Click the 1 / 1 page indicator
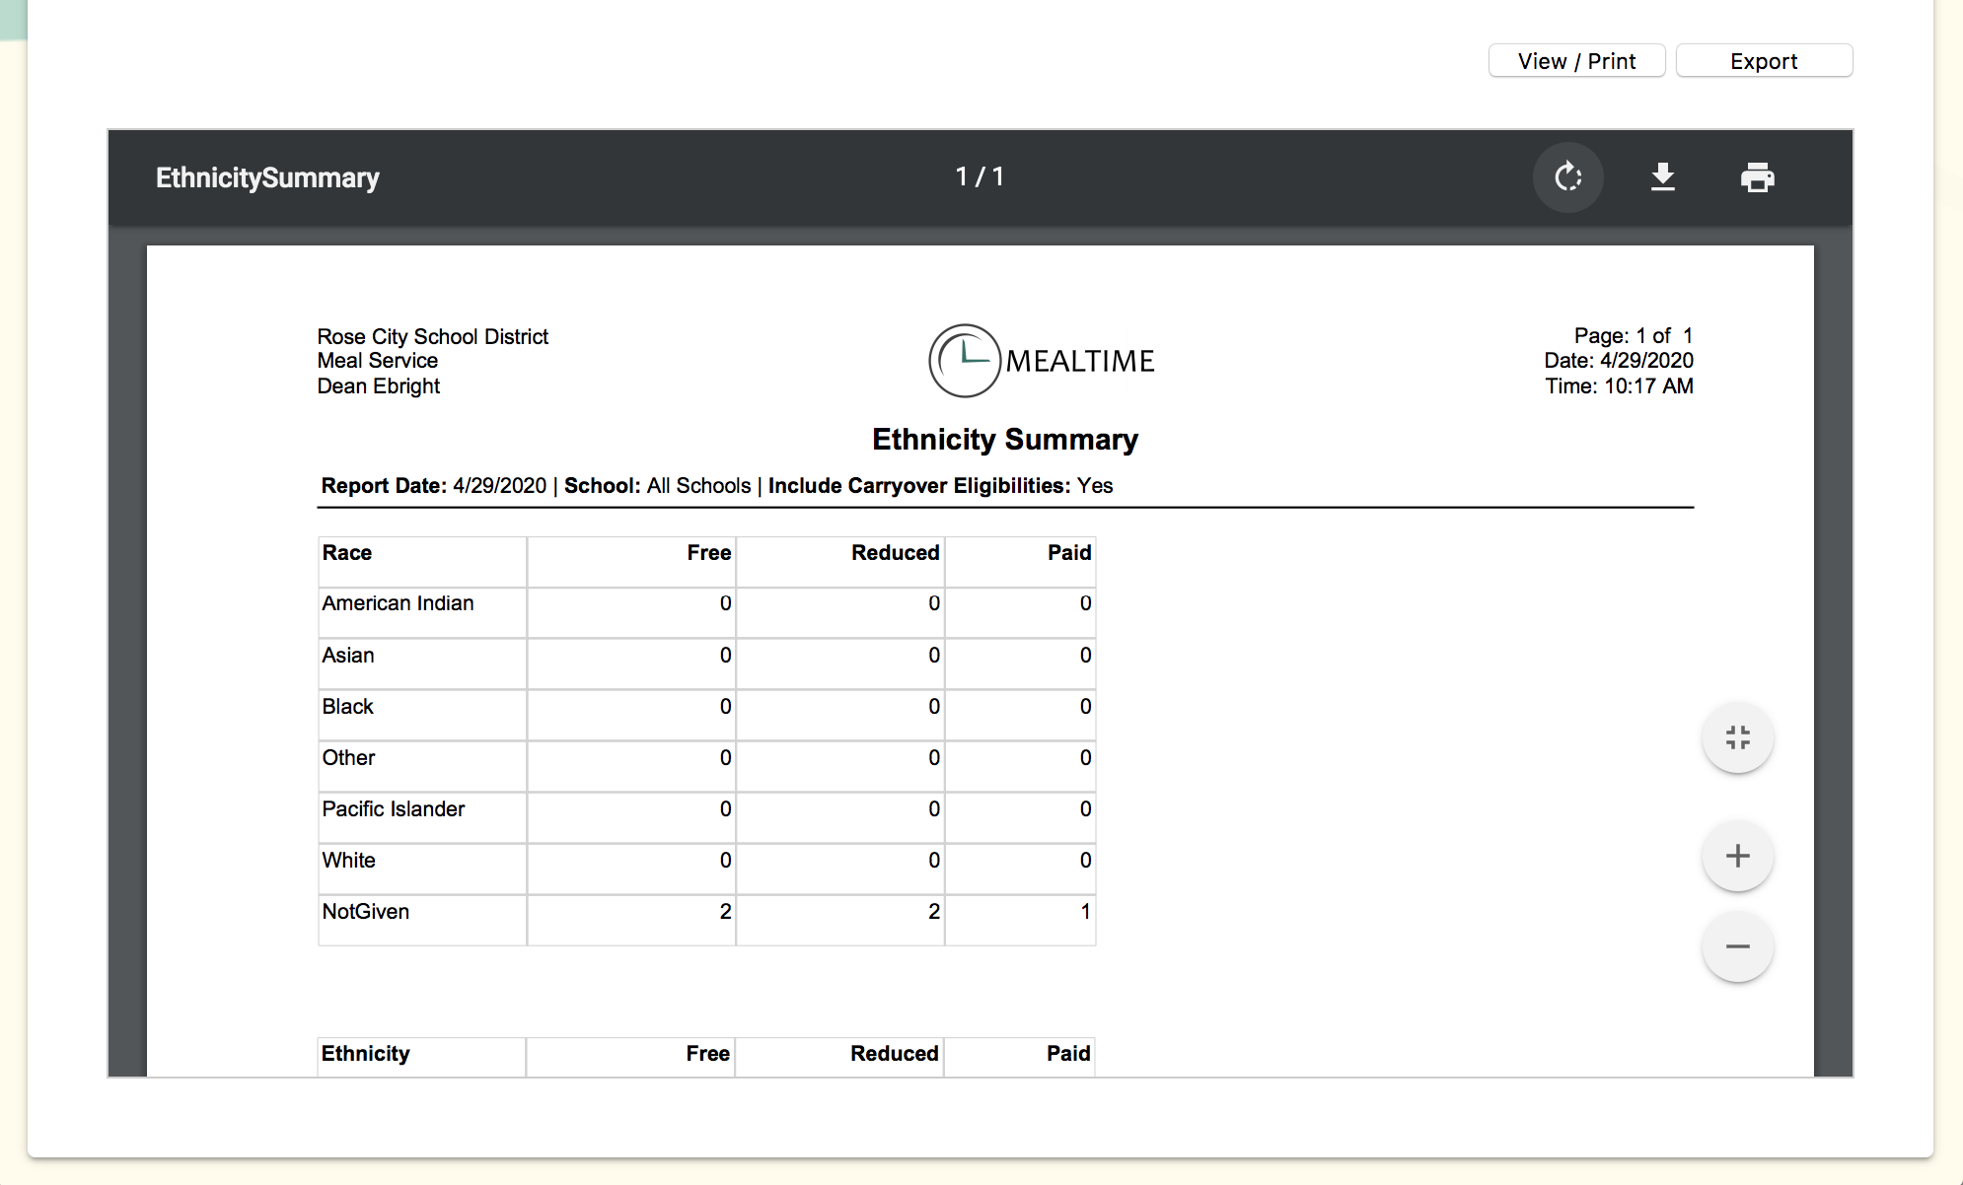The height and width of the screenshot is (1185, 1963). 980,176
